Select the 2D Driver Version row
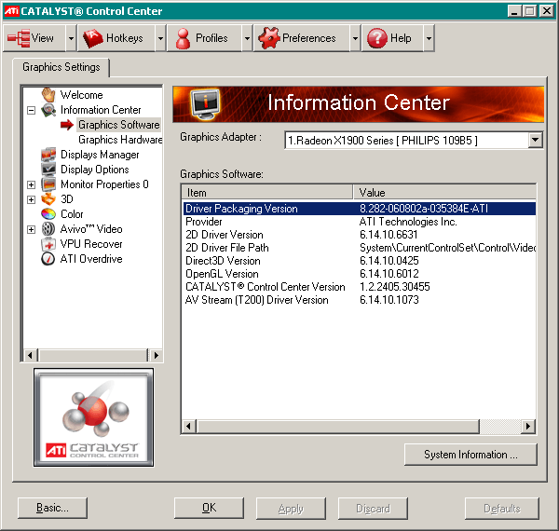The image size is (559, 531). [x=359, y=235]
